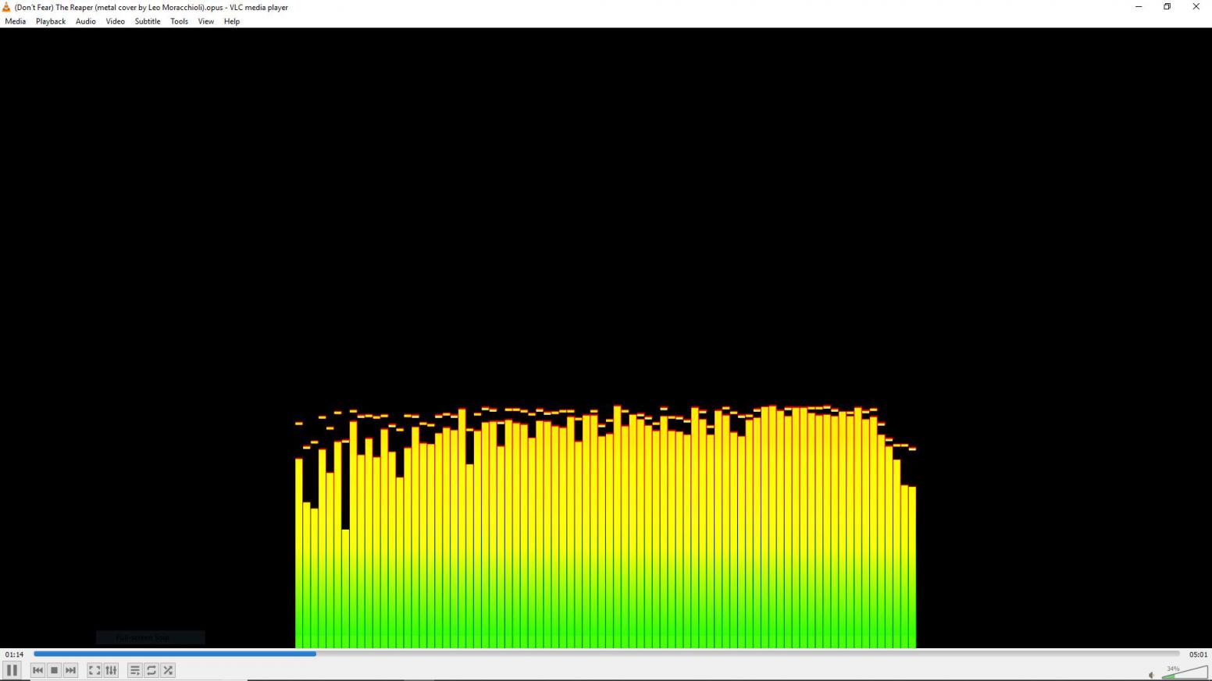This screenshot has height=681, width=1212.
Task: Skip to the previous track
Action: click(x=37, y=670)
